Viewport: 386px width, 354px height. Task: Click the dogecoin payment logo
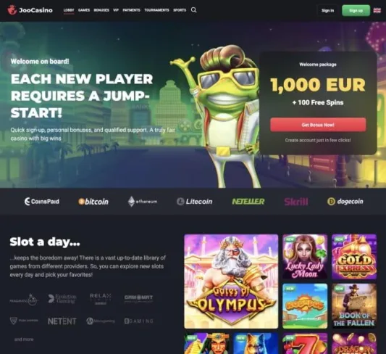tap(345, 202)
